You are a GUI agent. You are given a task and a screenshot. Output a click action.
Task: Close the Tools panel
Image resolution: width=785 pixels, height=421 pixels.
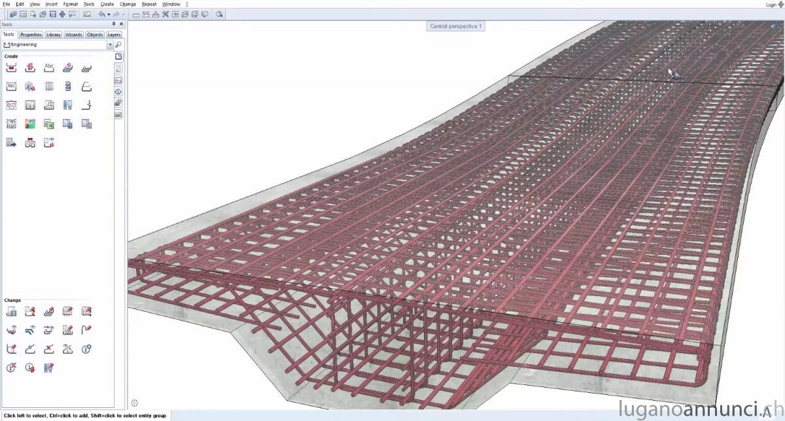121,24
